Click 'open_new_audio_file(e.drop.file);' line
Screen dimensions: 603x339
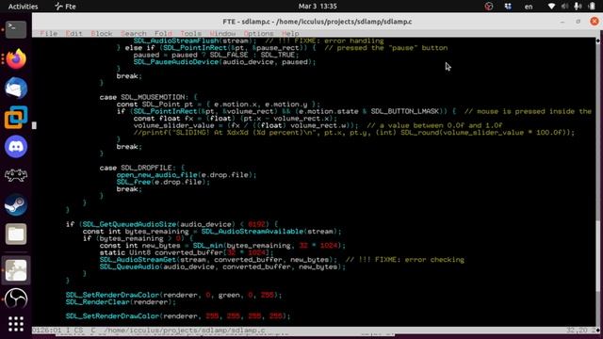[187, 175]
